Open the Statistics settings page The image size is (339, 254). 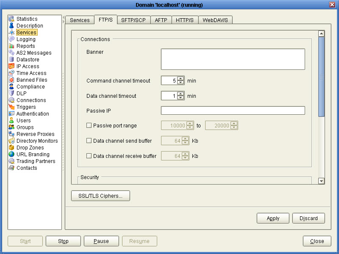tap(26, 19)
